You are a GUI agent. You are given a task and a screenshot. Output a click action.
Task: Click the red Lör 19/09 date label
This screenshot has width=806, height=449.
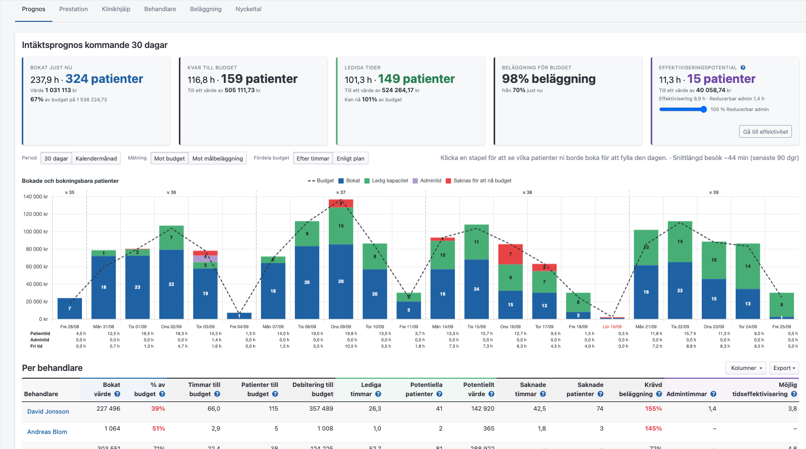pyautogui.click(x=612, y=327)
